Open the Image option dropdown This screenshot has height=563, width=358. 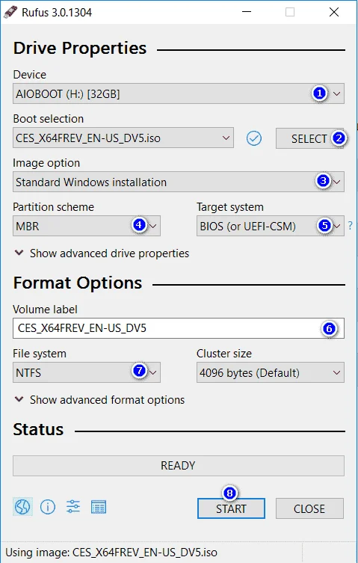pyautogui.click(x=179, y=182)
